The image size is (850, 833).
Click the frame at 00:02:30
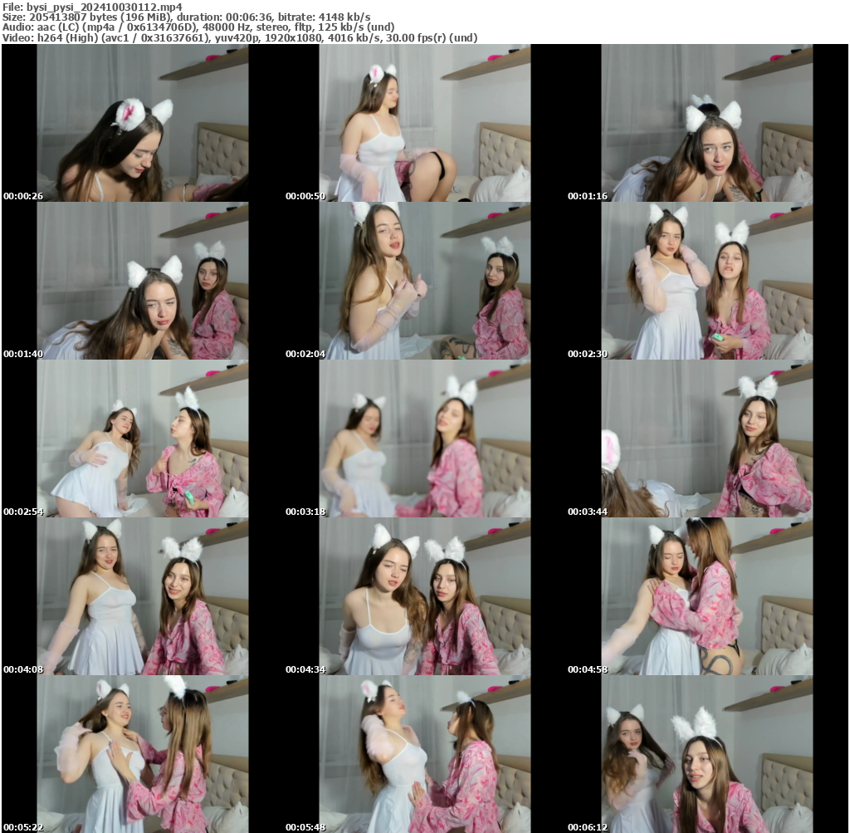pyautogui.click(x=706, y=281)
